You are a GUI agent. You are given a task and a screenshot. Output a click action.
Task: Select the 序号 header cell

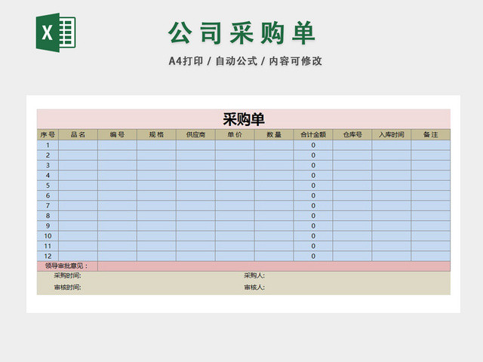[x=48, y=134]
